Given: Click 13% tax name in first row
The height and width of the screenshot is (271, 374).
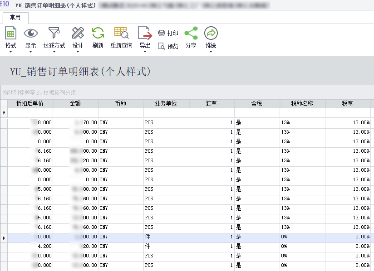Looking at the screenshot, I should [302, 123].
